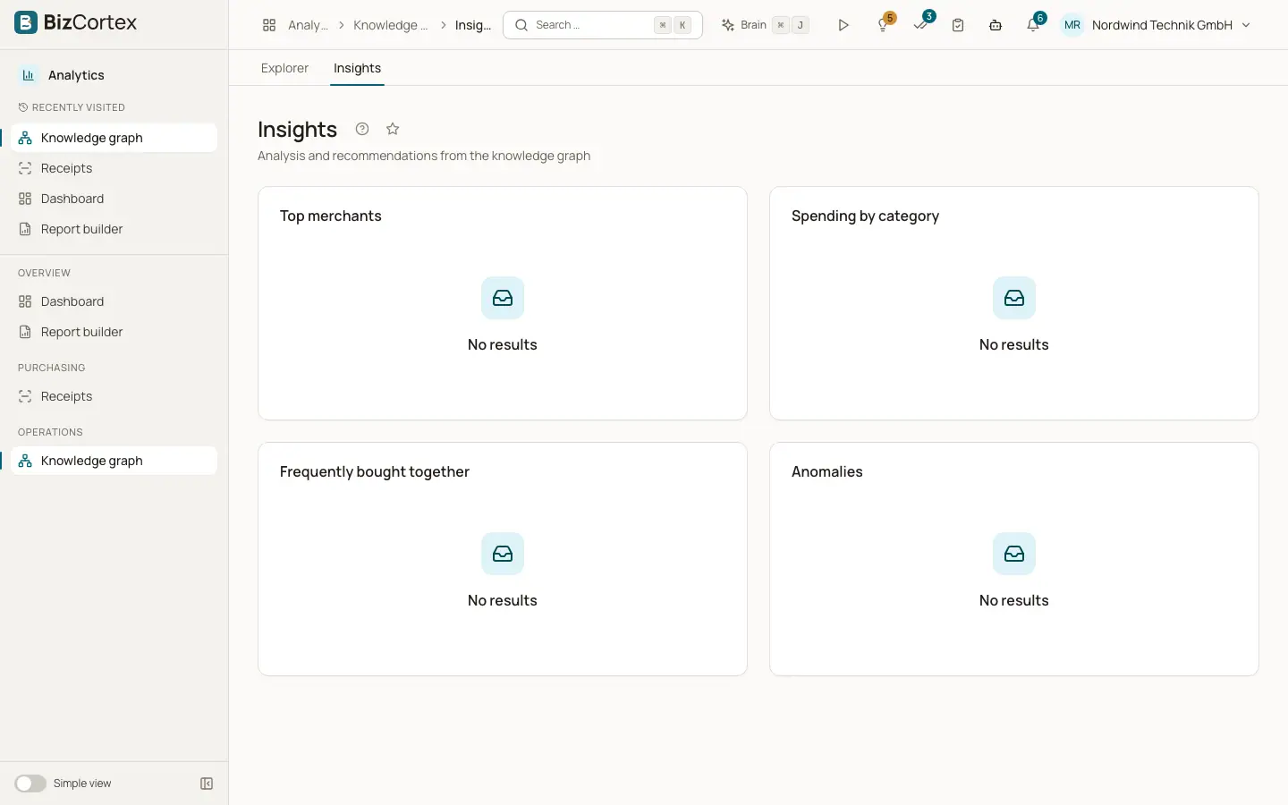The height and width of the screenshot is (805, 1288).
Task: Click the Brain assistant button
Action: (766, 25)
